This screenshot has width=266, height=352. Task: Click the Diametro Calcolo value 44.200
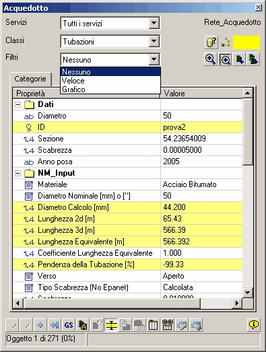tap(174, 207)
